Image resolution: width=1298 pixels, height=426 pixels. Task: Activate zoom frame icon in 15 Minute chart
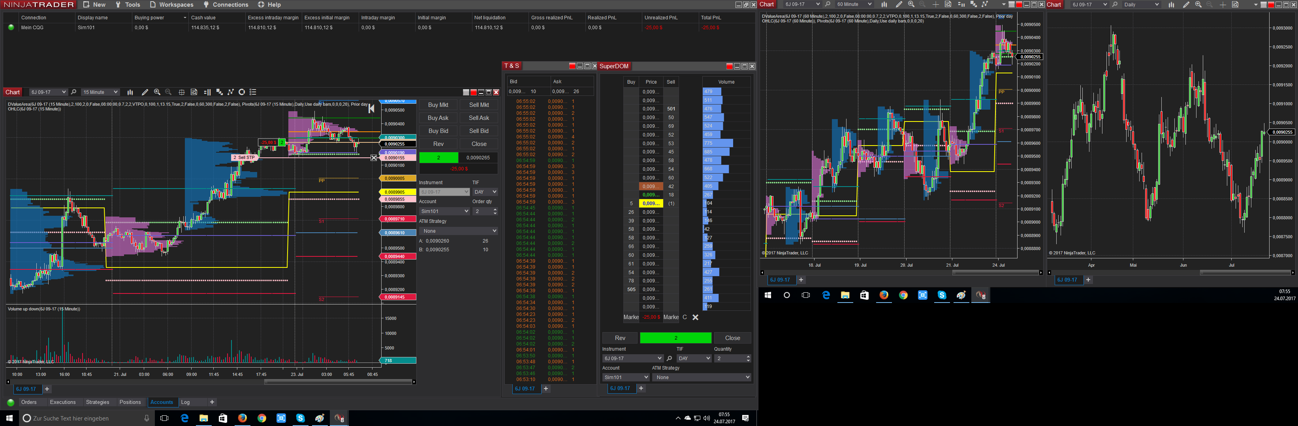[181, 92]
